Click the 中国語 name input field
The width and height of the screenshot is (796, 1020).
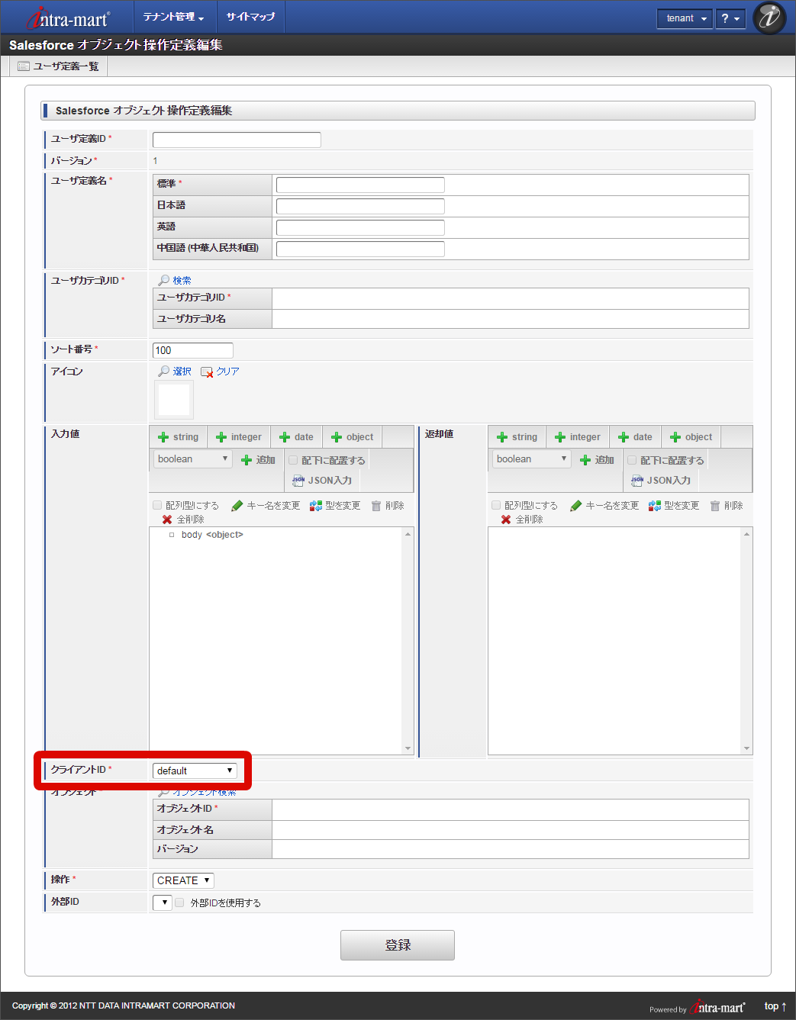pyautogui.click(x=360, y=249)
